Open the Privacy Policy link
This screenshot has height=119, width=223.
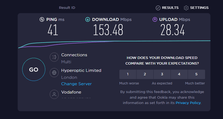pos(188,103)
